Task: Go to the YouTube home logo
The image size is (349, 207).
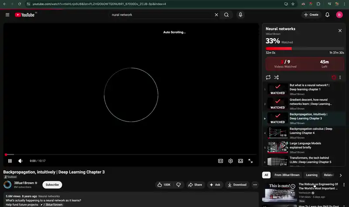Action: [x=24, y=15]
